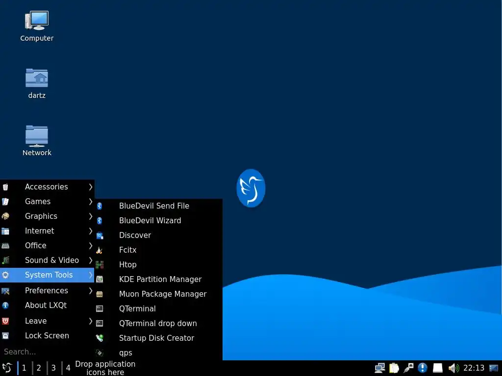Click the Sound & Video icon
Screen dimensions: 502x376
(5, 260)
